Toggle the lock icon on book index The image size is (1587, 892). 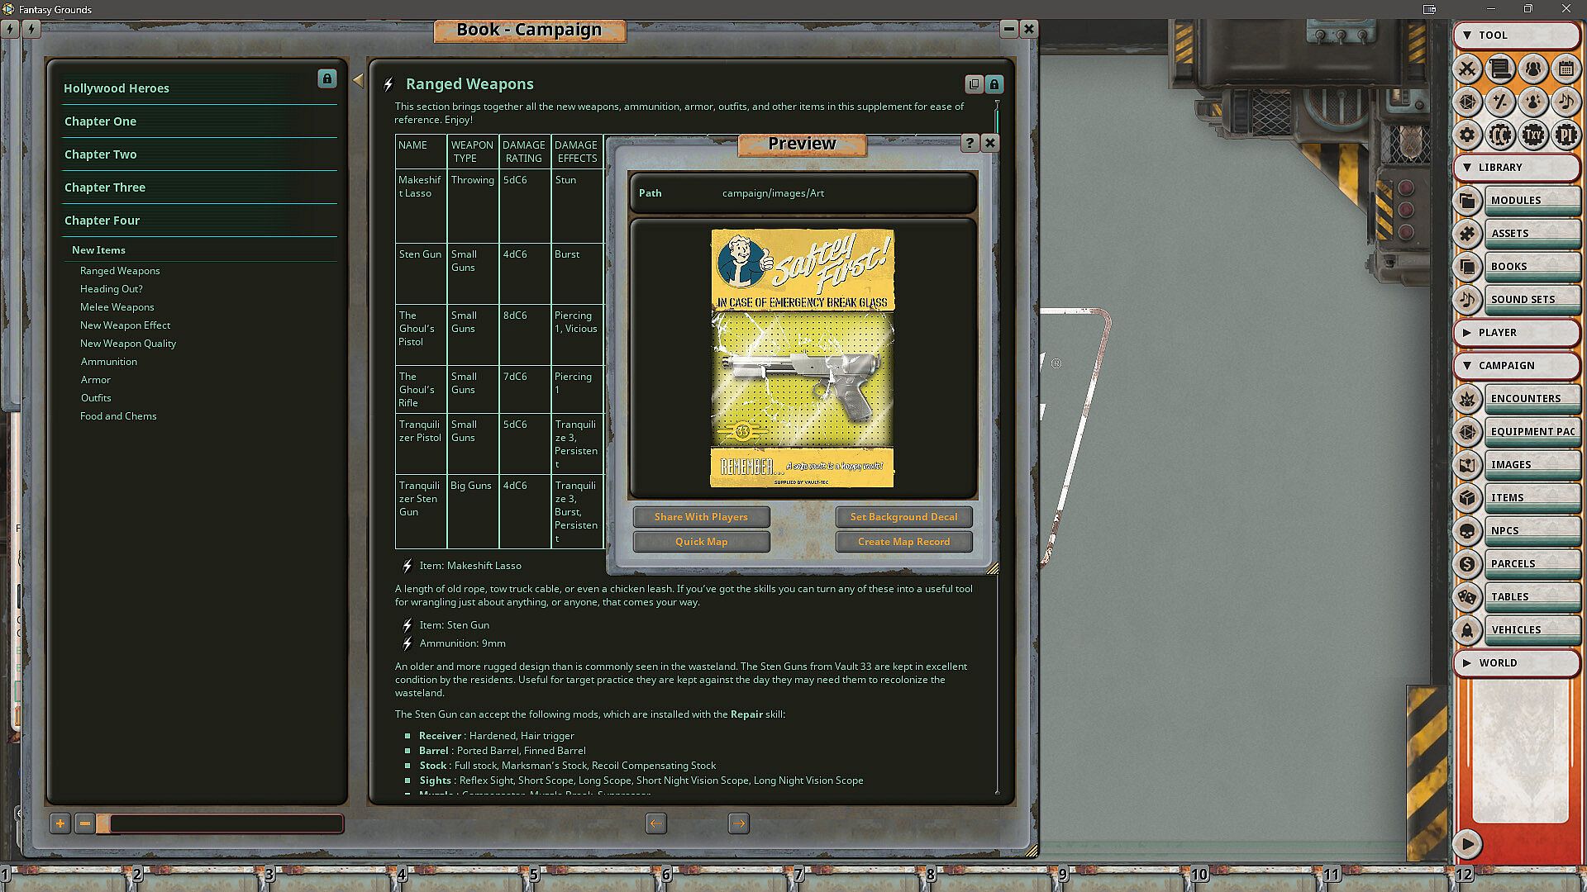pos(326,78)
